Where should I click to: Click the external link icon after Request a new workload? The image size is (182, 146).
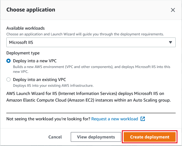tap(143, 119)
